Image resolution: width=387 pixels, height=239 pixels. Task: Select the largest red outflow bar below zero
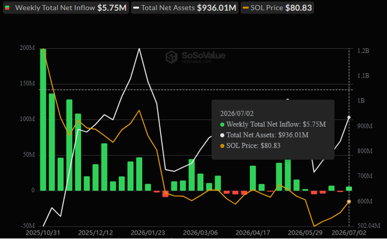166,194
